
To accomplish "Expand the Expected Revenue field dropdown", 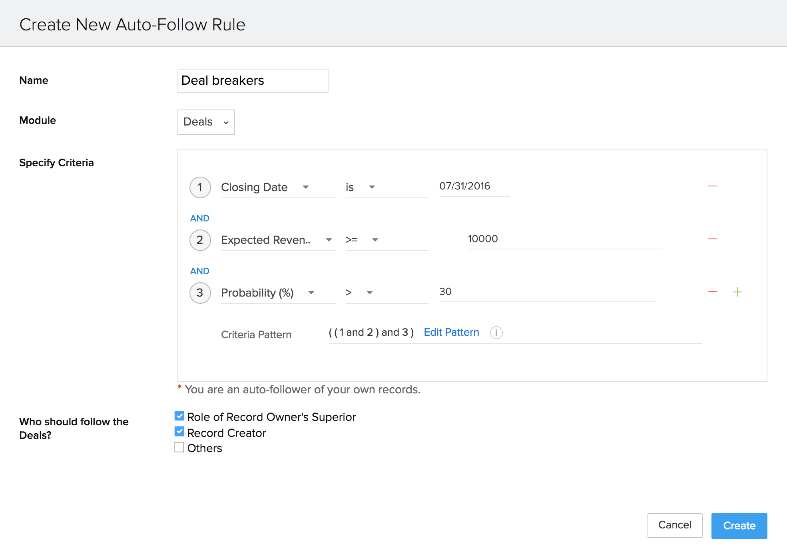I will pyautogui.click(x=277, y=240).
